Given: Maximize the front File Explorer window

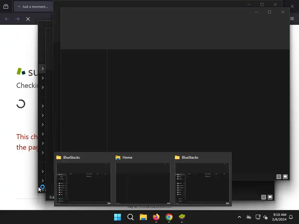Looking at the screenshot, I should (x=270, y=12).
